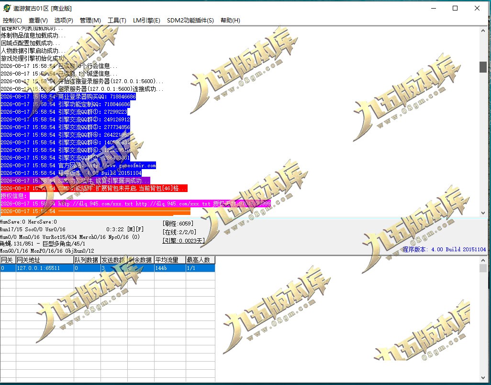Click the 官方网站 gameofmir.com log line
The image size is (491, 385).
[x=78, y=165]
